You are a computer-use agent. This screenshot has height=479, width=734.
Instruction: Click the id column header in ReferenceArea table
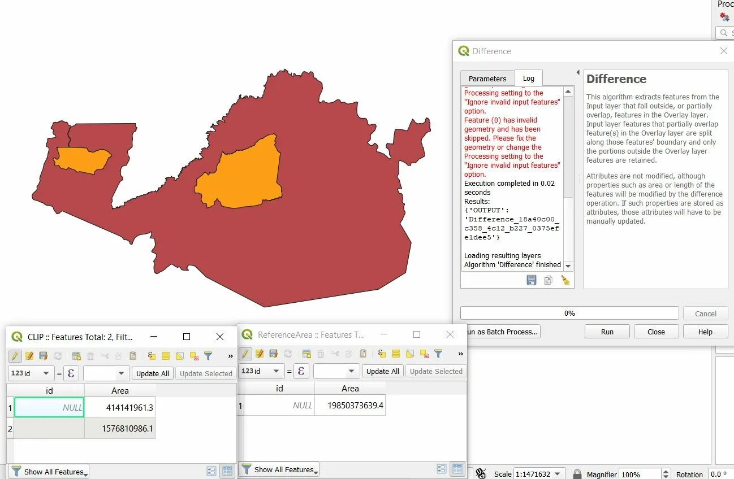click(x=279, y=388)
